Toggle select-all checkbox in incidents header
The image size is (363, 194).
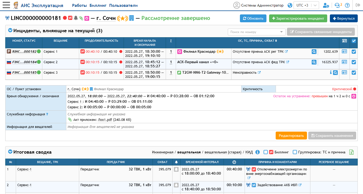click(x=354, y=41)
